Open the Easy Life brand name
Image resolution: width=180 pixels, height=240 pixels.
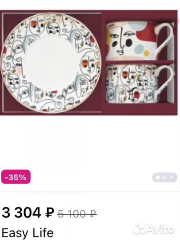click(x=28, y=233)
